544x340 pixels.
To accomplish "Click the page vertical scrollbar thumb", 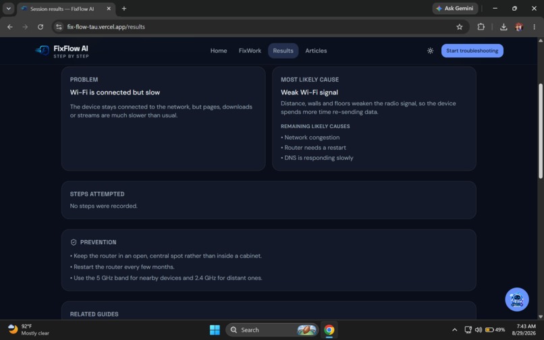I will point(541,131).
